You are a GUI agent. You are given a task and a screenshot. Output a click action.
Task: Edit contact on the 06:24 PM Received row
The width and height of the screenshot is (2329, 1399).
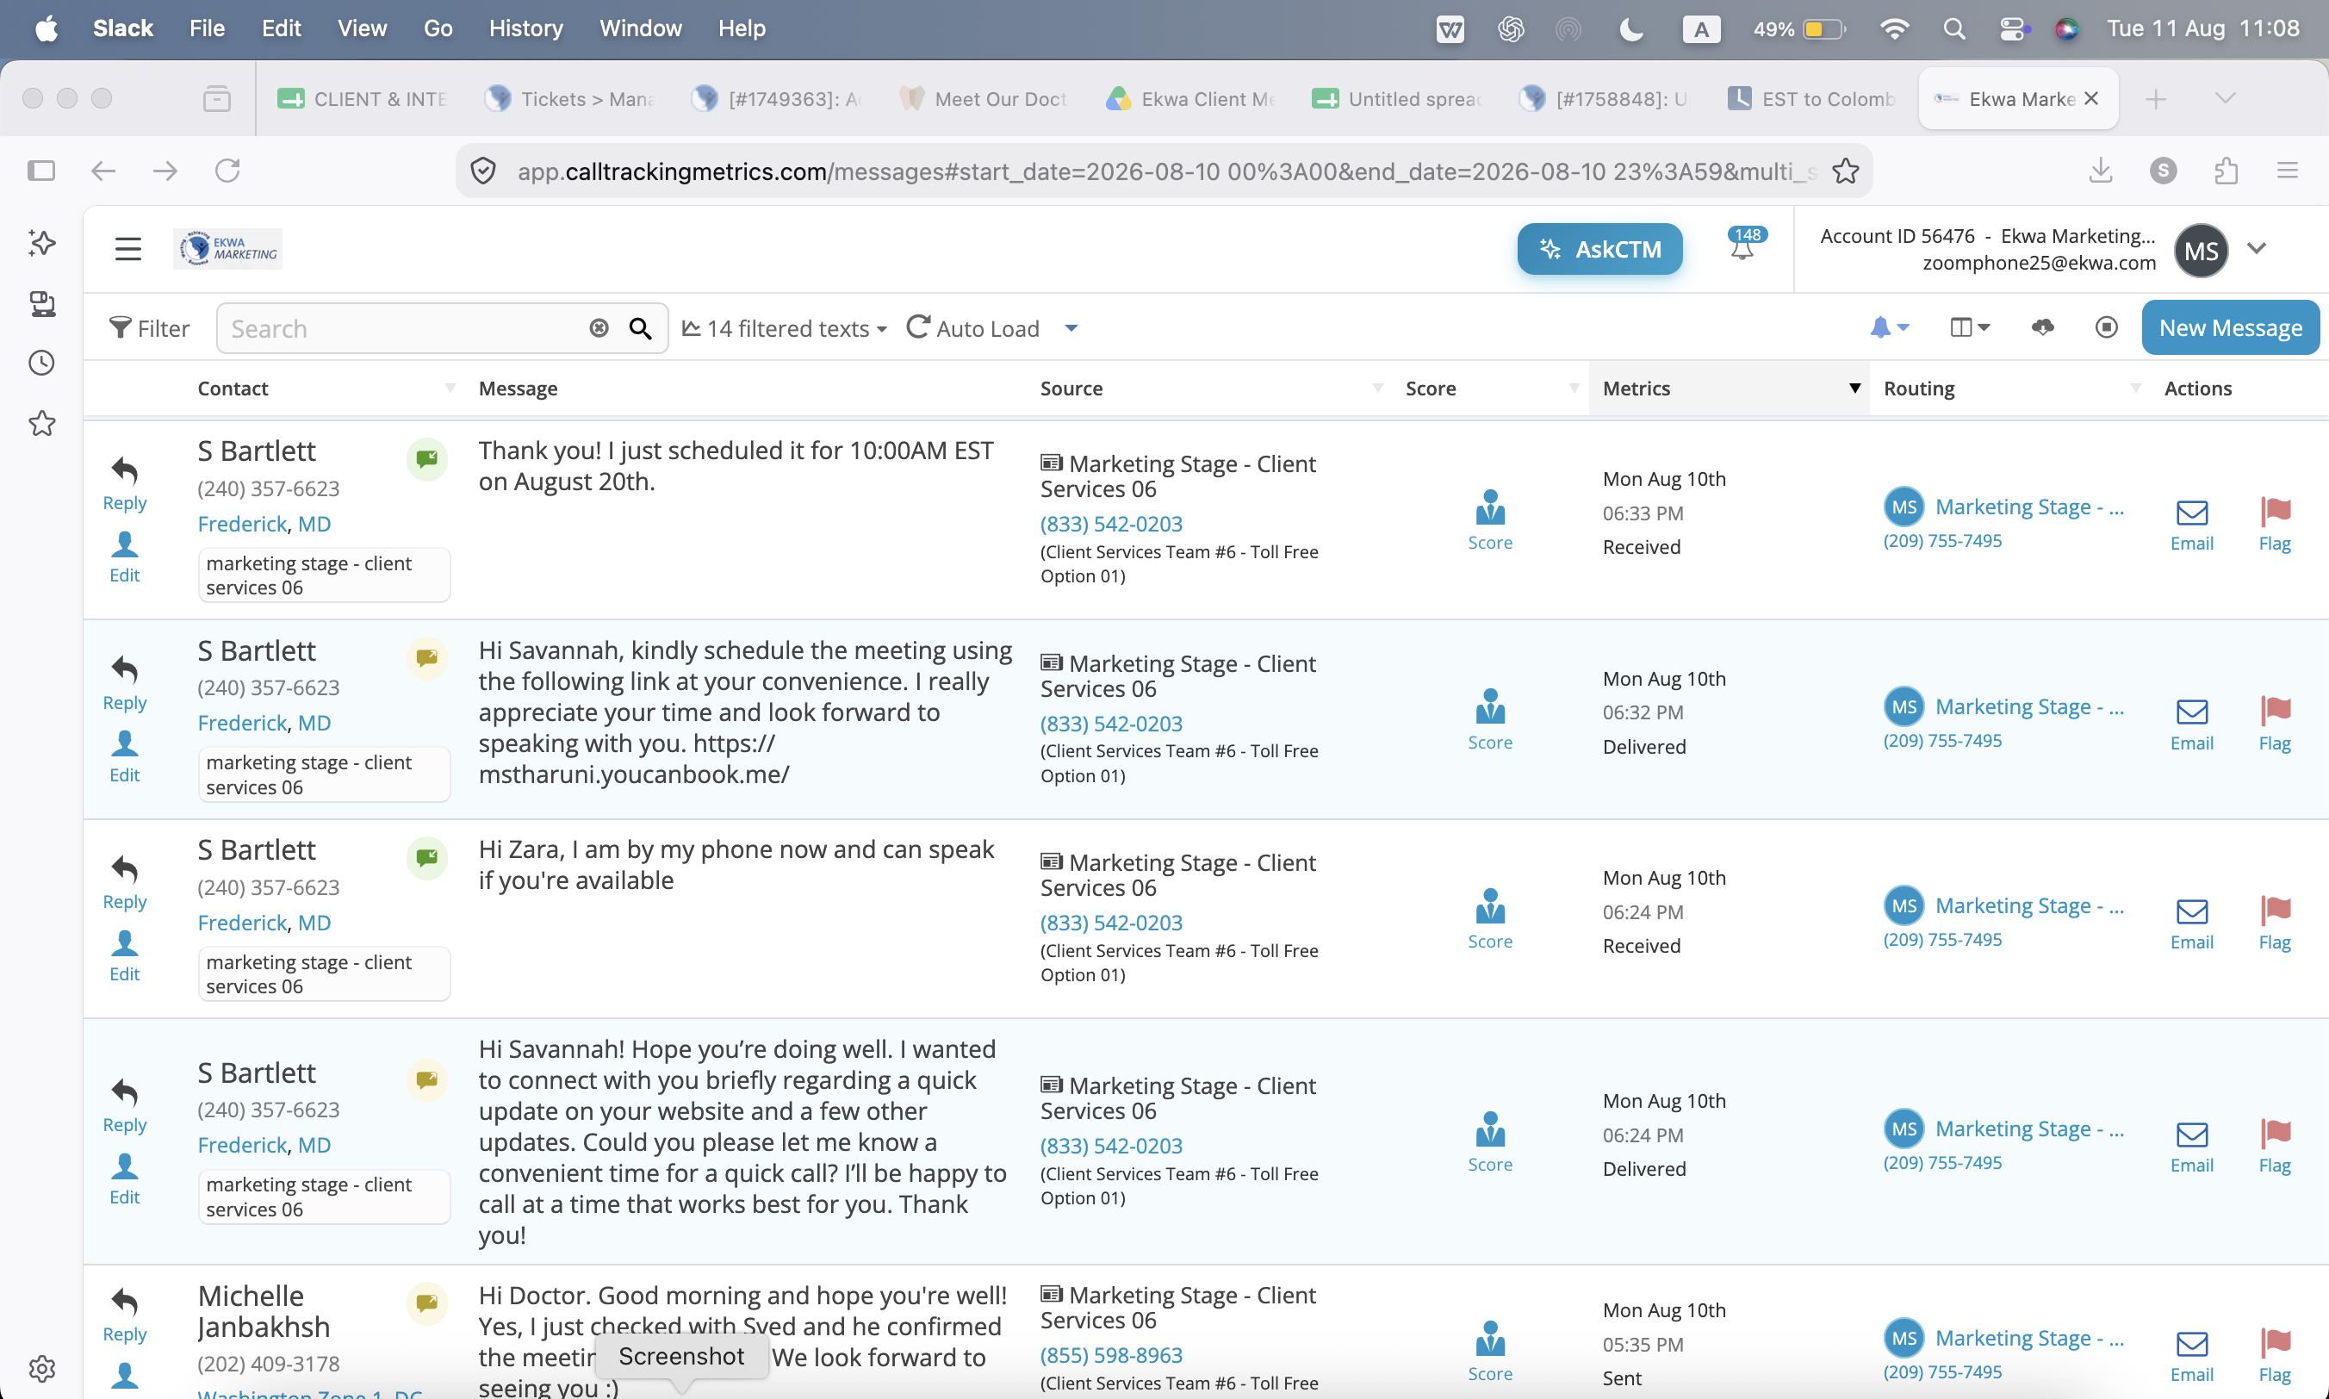point(124,957)
